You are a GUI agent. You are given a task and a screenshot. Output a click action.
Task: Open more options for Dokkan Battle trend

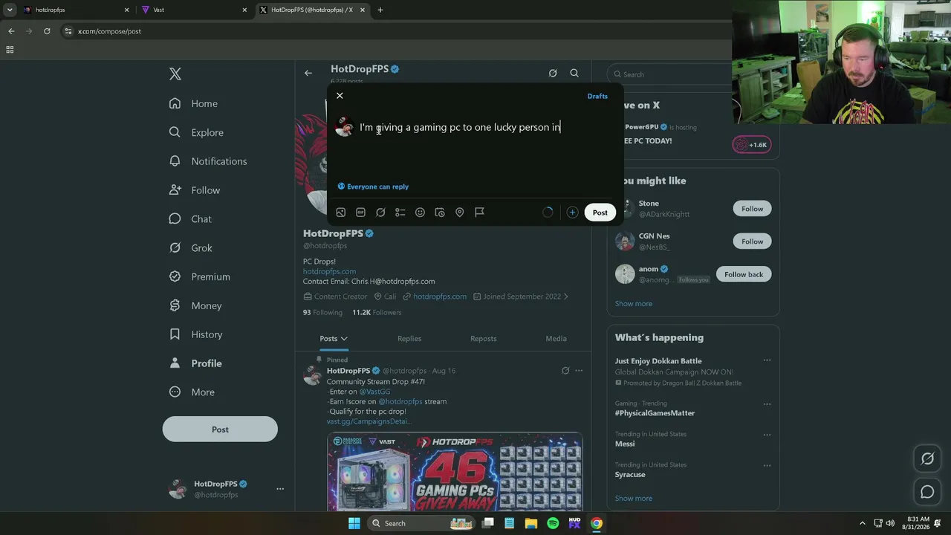(x=767, y=361)
